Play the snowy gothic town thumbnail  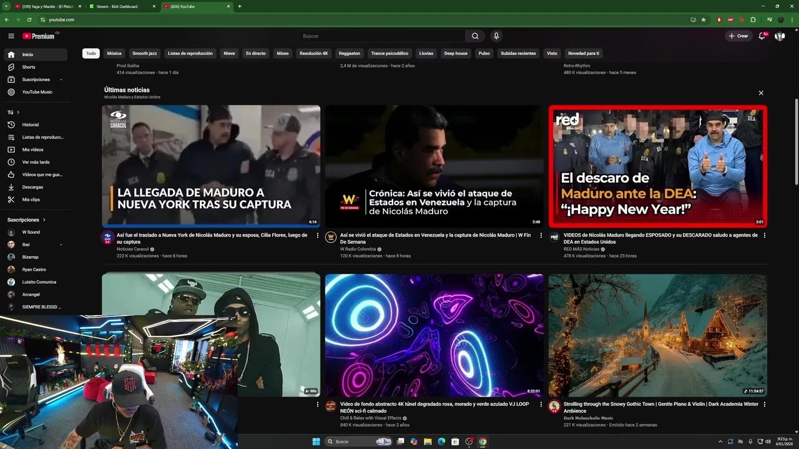[x=658, y=336]
